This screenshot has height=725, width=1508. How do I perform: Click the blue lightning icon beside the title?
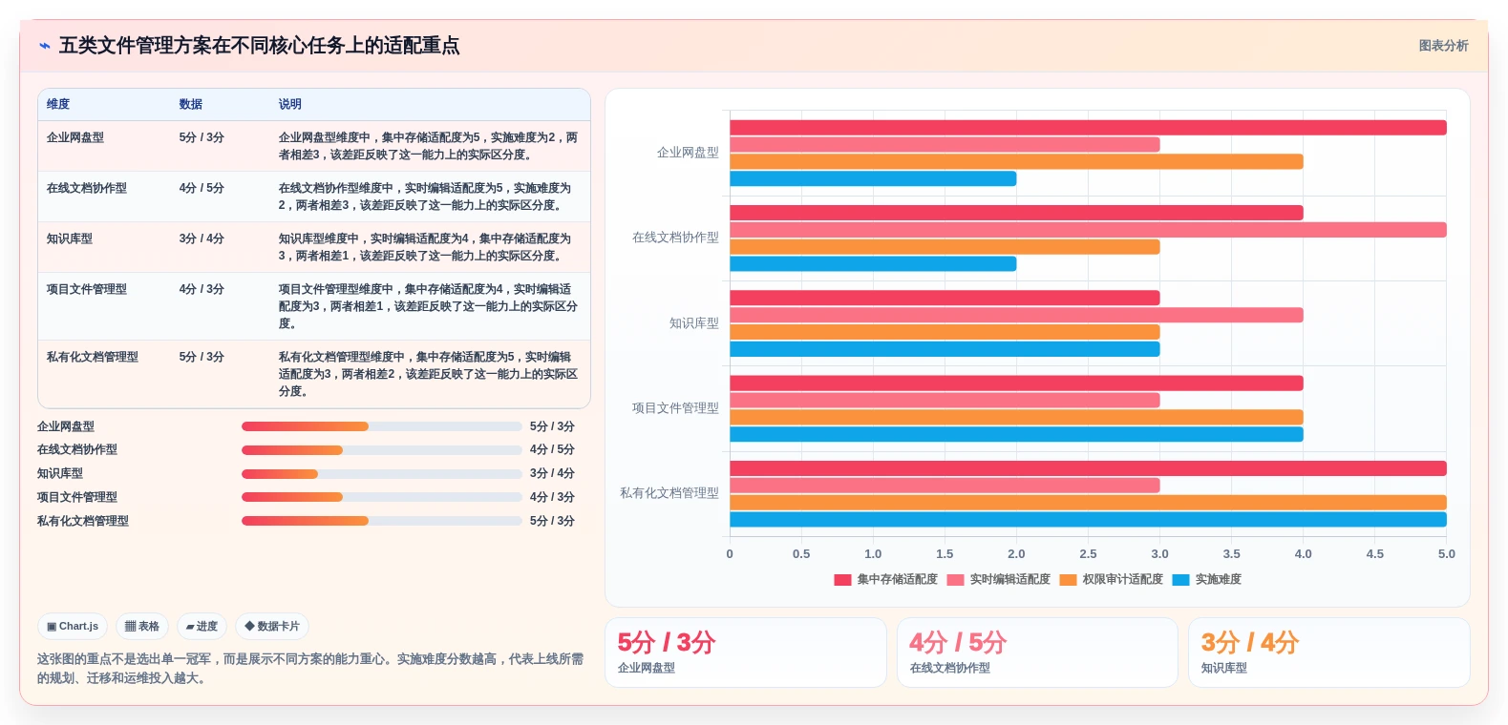pos(44,46)
